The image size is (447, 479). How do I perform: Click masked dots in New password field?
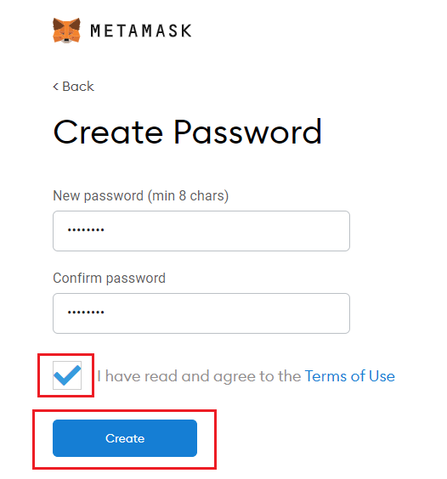86,229
